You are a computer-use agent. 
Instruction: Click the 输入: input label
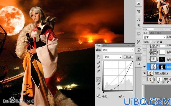click(121, 96)
